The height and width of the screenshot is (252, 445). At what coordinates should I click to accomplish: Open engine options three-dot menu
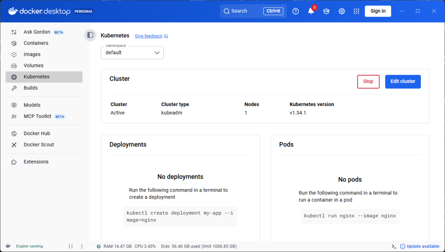pos(82,246)
